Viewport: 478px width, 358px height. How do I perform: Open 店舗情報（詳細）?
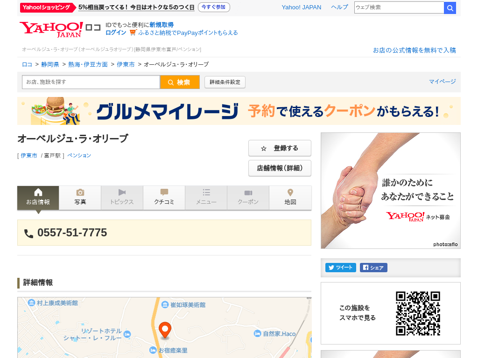click(x=280, y=168)
